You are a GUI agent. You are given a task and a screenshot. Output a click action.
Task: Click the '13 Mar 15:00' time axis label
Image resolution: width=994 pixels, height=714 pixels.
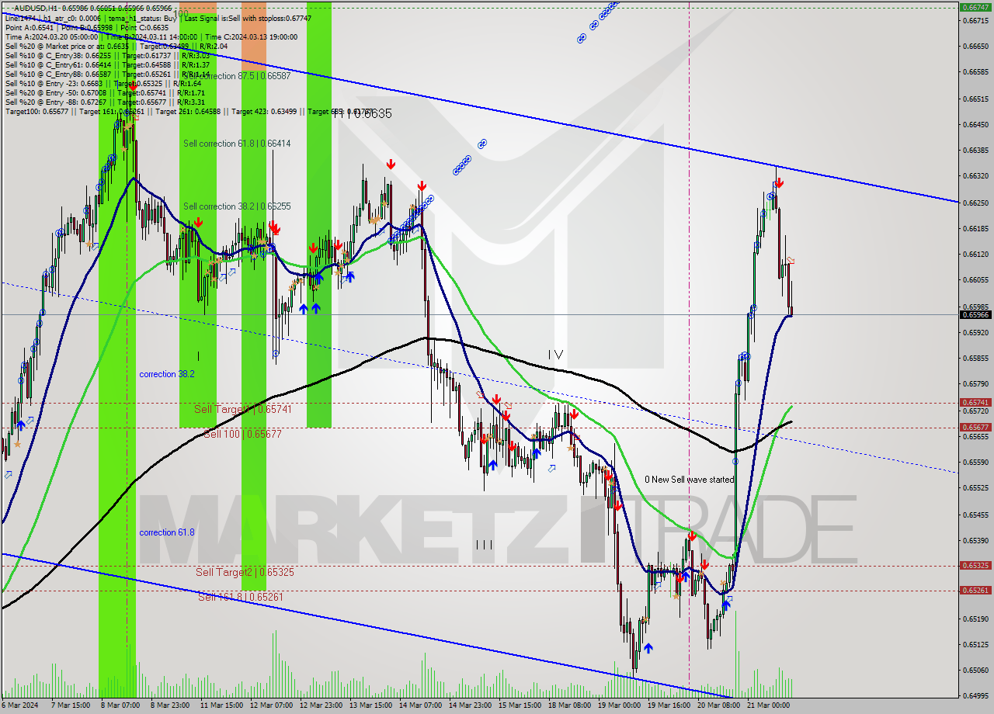(x=370, y=705)
